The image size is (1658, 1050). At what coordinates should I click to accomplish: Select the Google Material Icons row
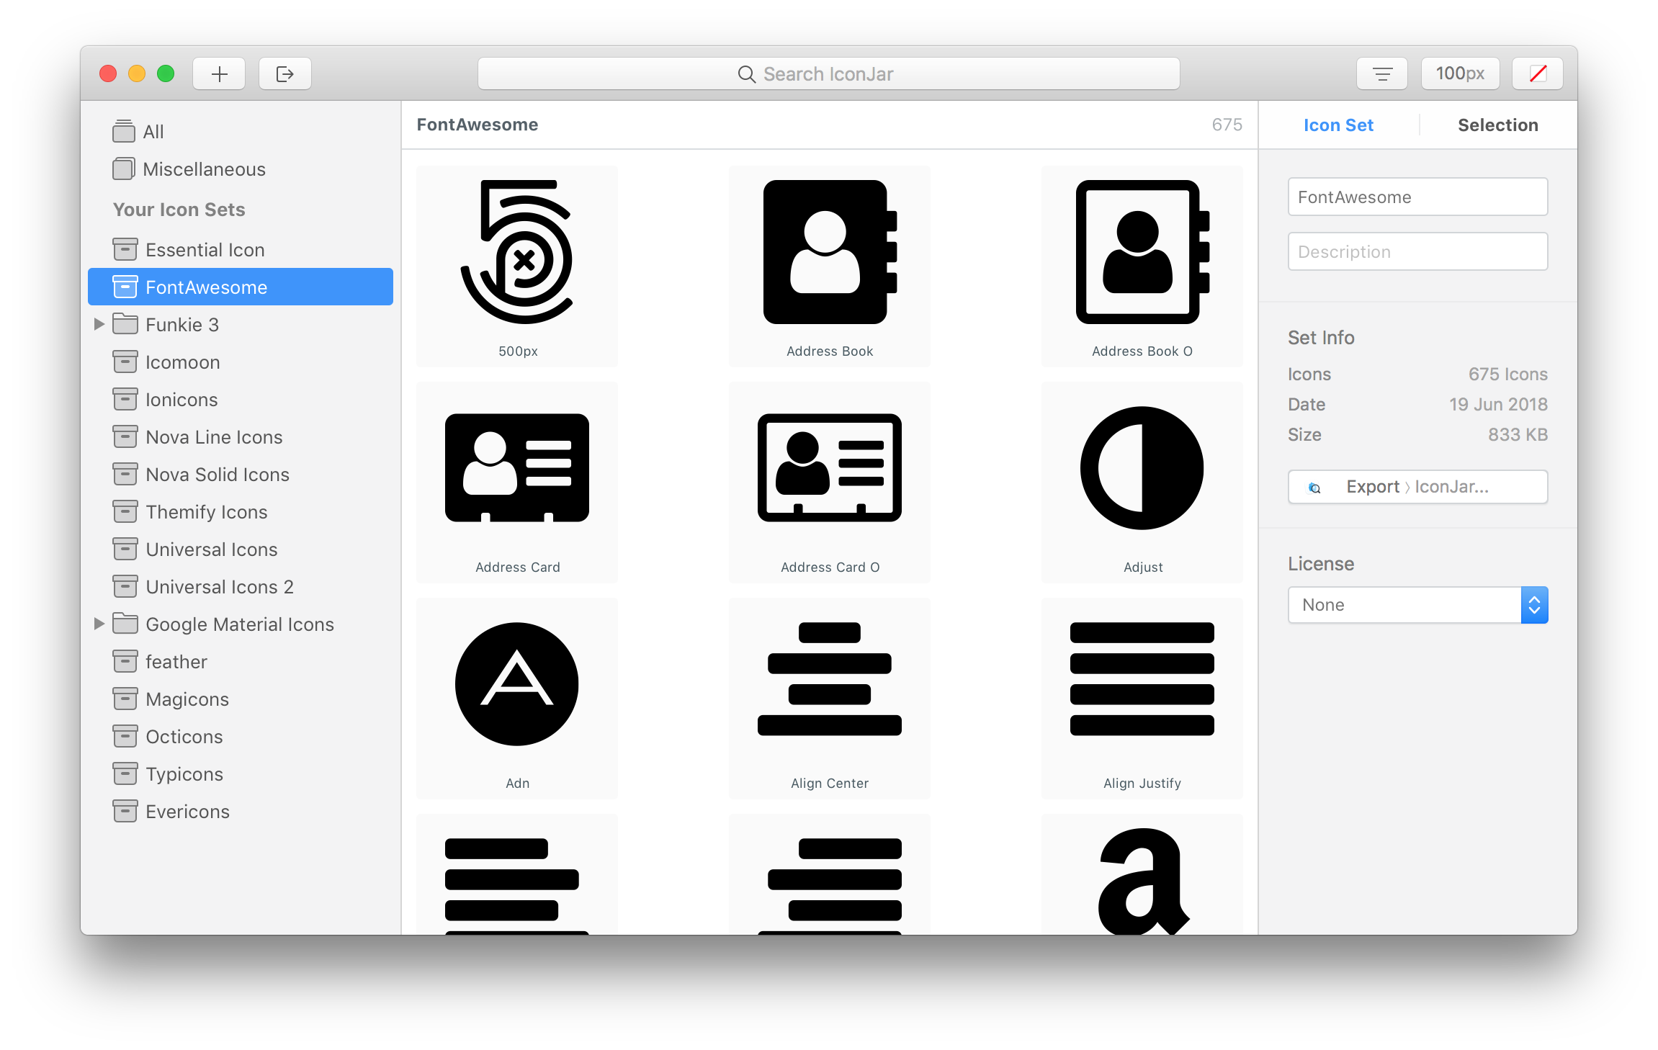tap(241, 624)
